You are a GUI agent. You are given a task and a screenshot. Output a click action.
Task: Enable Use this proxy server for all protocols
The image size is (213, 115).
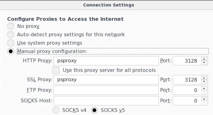click(x=56, y=70)
